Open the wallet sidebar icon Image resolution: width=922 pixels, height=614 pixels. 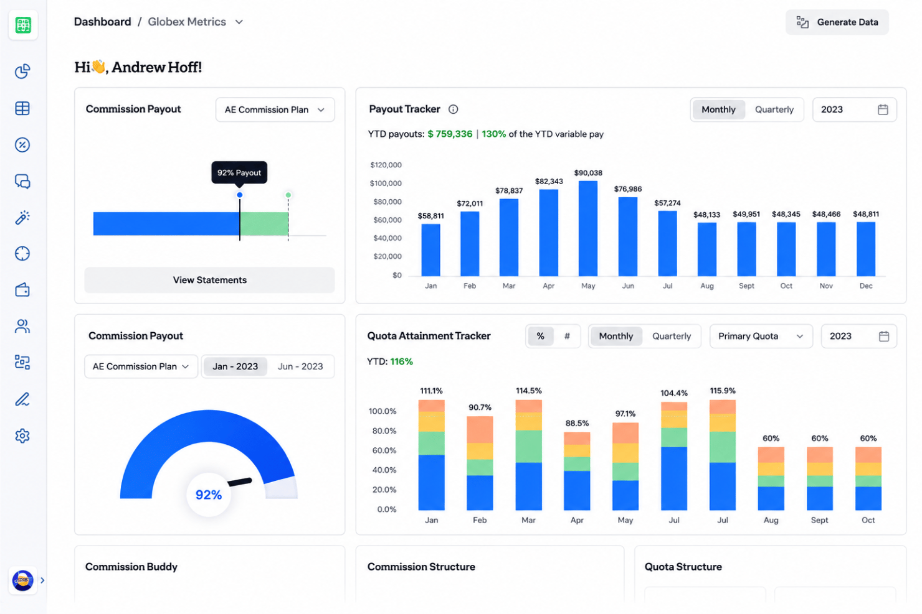coord(22,290)
